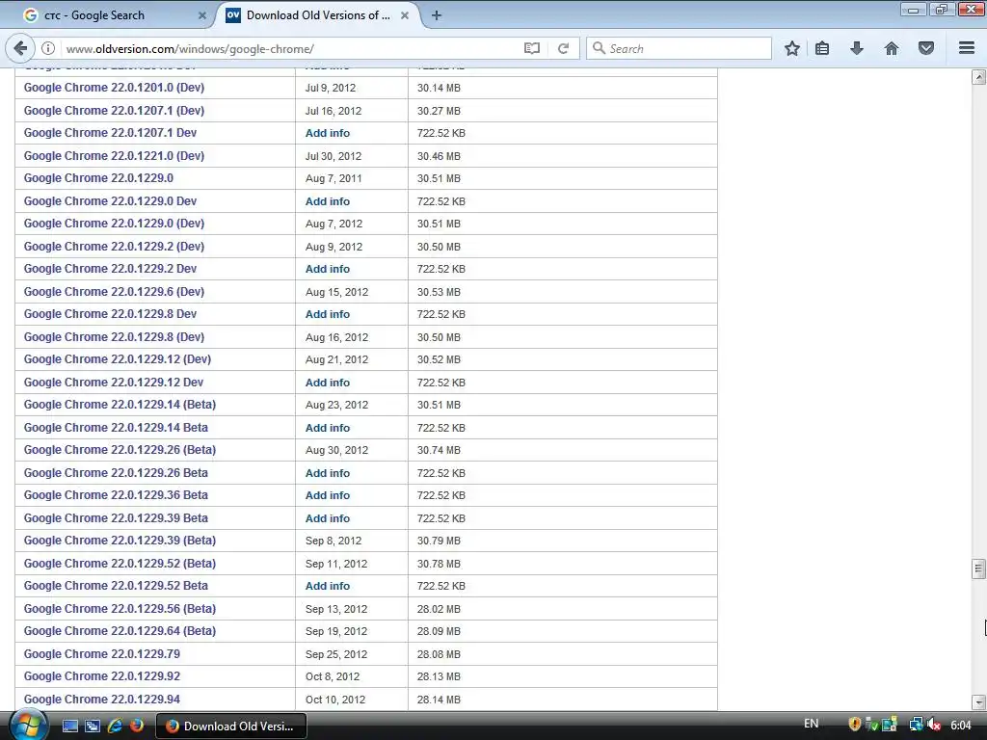This screenshot has height=740, width=987.
Task: Open a new tab with plus button
Action: (437, 15)
